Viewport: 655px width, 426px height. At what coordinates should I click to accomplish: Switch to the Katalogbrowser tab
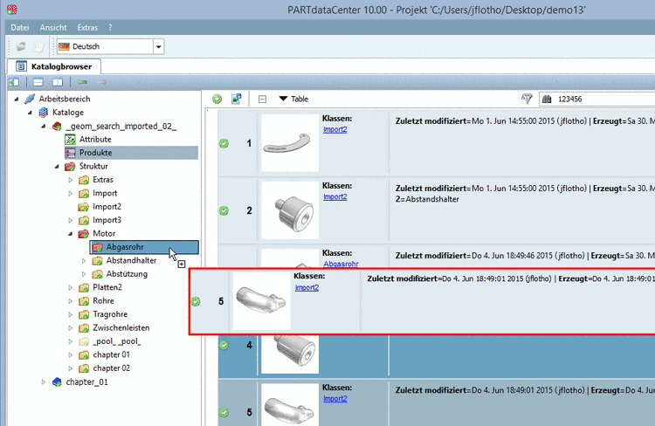tap(54, 66)
